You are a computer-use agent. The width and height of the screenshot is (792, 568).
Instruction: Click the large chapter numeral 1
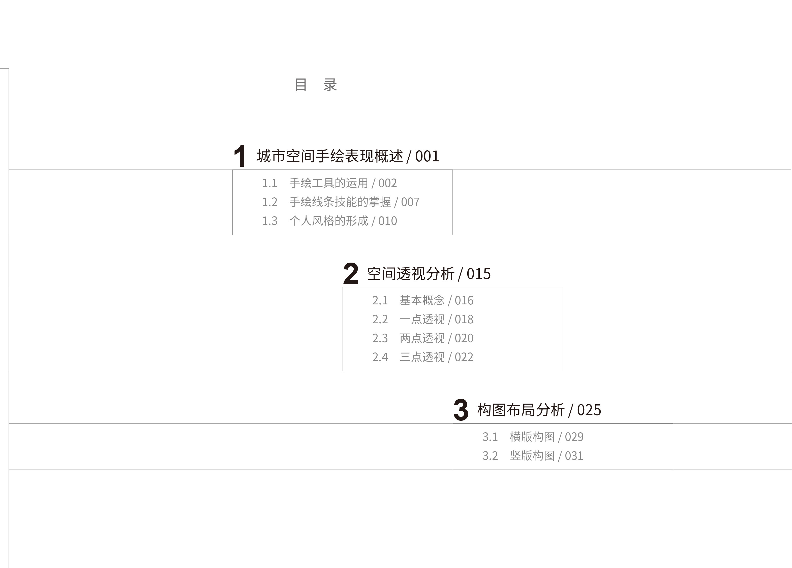pos(239,156)
